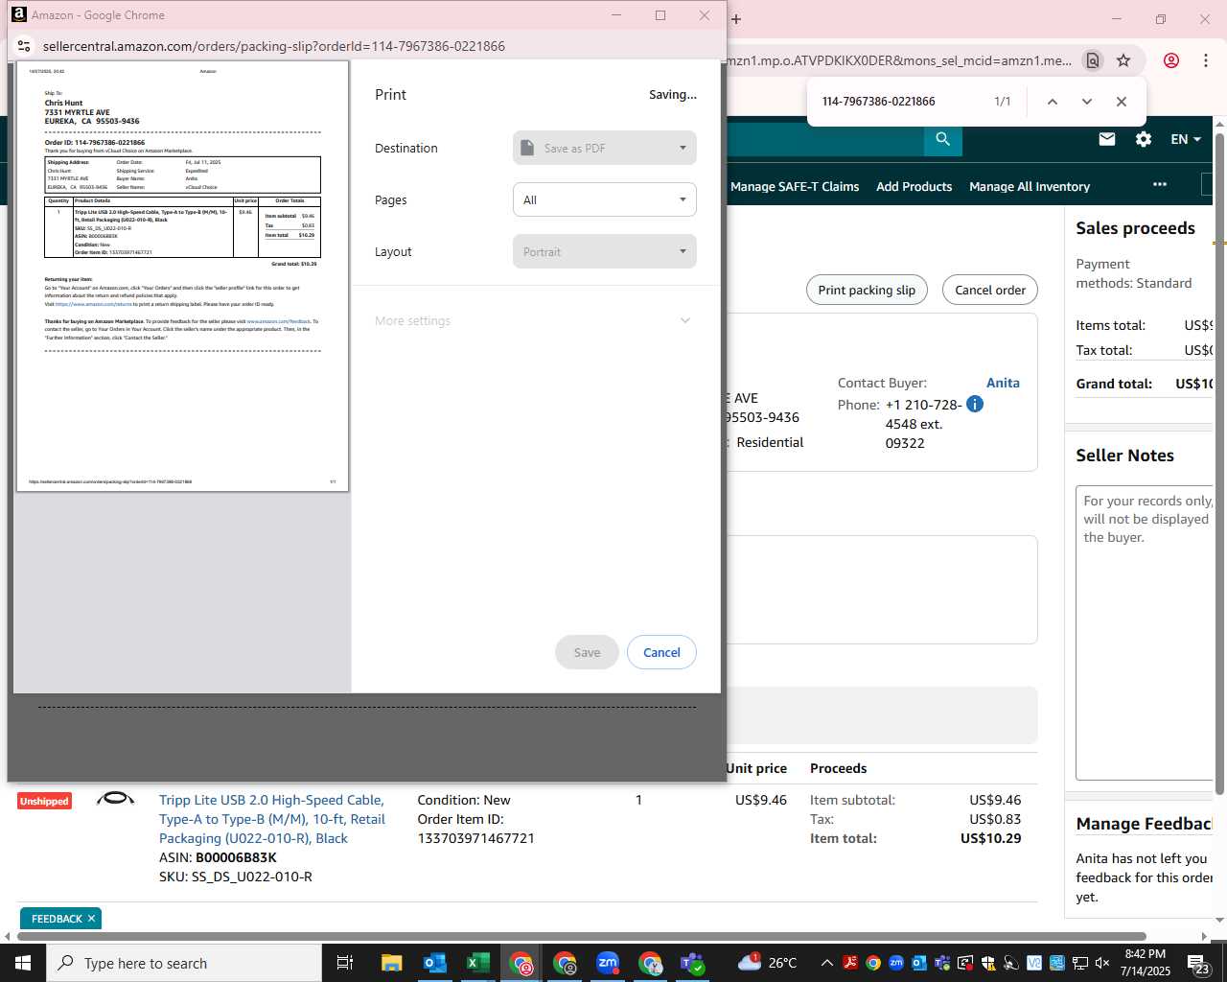This screenshot has width=1227, height=982.
Task: Bookmark this page with the star icon
Action: pyautogui.click(x=1123, y=60)
